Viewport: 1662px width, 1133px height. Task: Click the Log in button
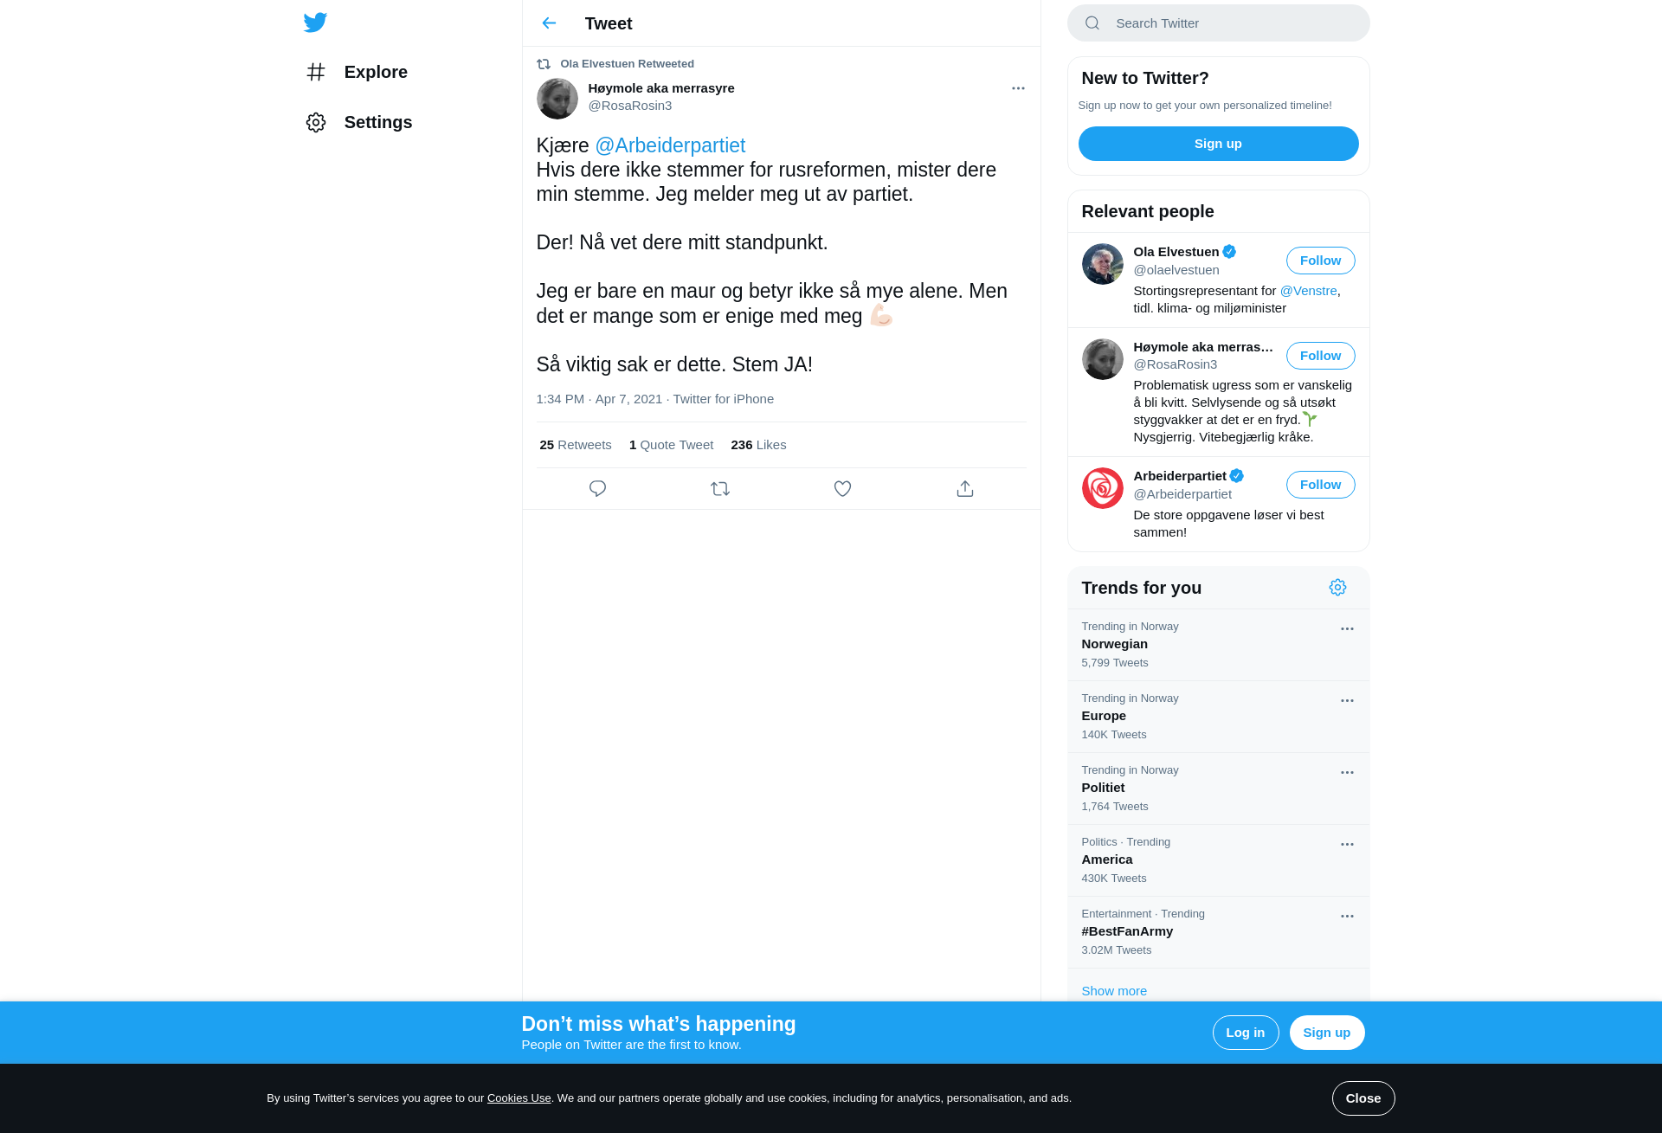pos(1245,1033)
